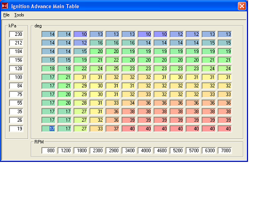This screenshot has width=275, height=206.
Task: Click the 4600 RPM axis field
Action: [x=161, y=150]
